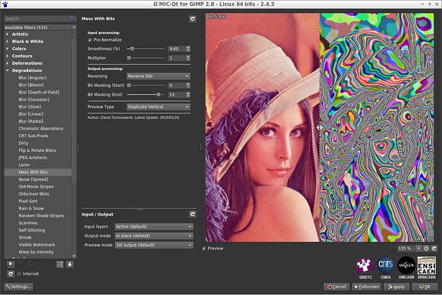Select the Blur [Angular] filter
Image resolution: width=442 pixels, height=295 pixels.
33,78
